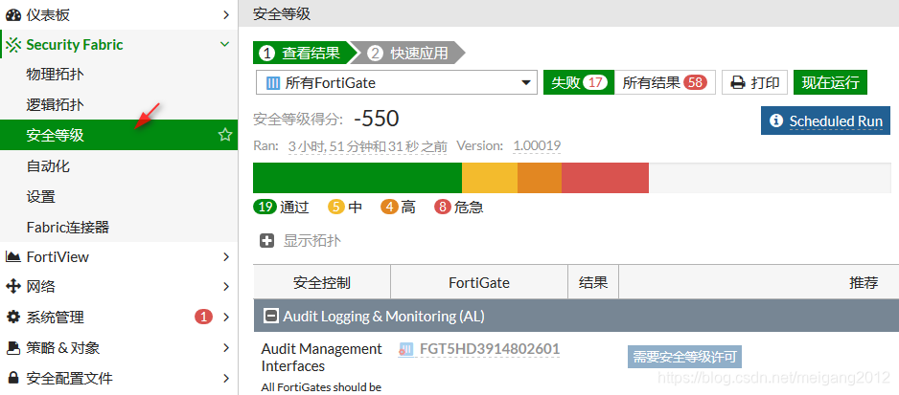Select 安全等级 menu item
The width and height of the screenshot is (899, 395).
pos(119,135)
